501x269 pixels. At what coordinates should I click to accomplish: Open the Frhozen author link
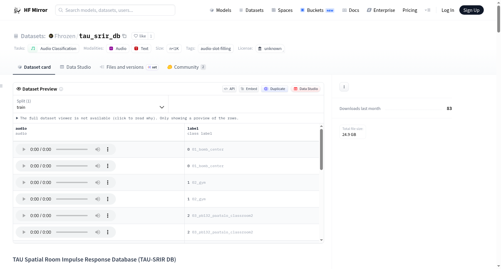point(65,36)
